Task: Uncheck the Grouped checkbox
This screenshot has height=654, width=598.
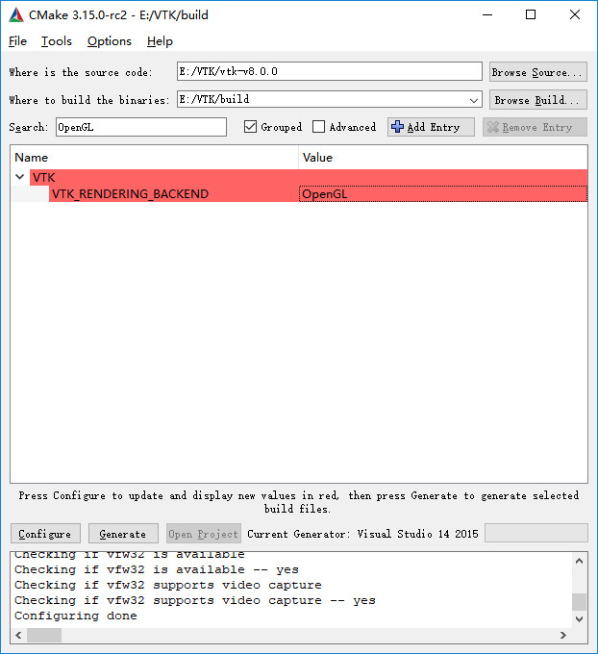Action: click(250, 127)
